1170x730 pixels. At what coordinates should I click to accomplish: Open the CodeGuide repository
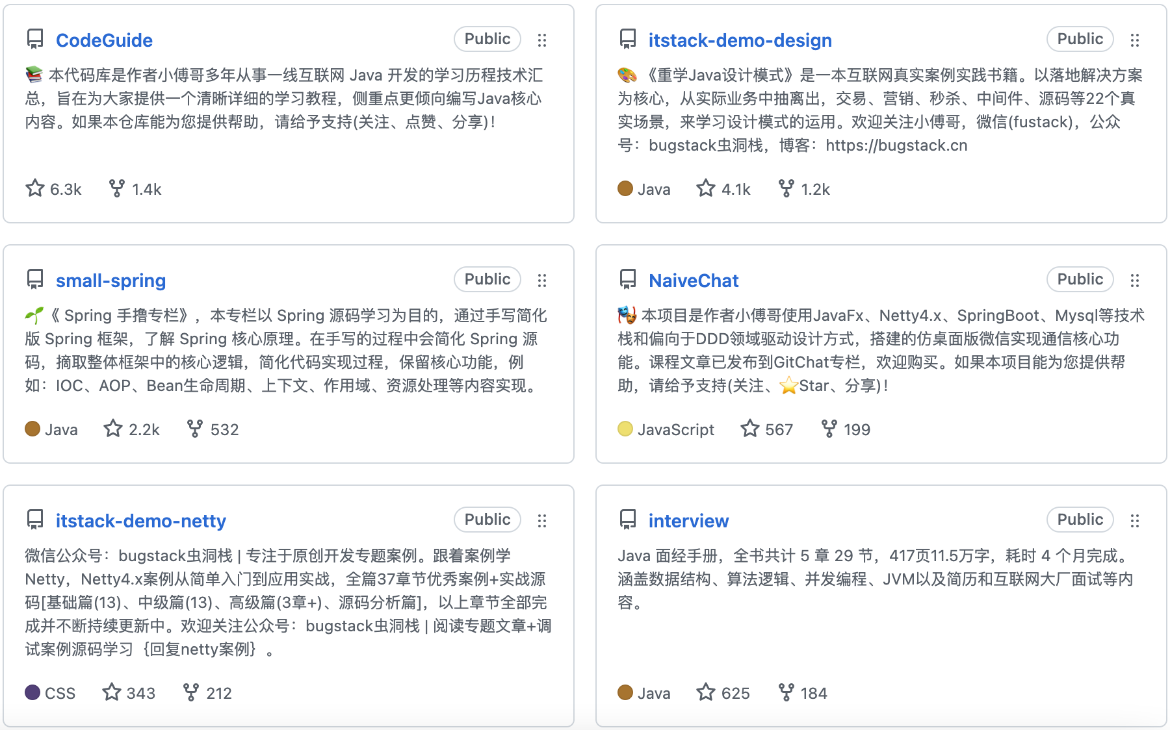[105, 40]
